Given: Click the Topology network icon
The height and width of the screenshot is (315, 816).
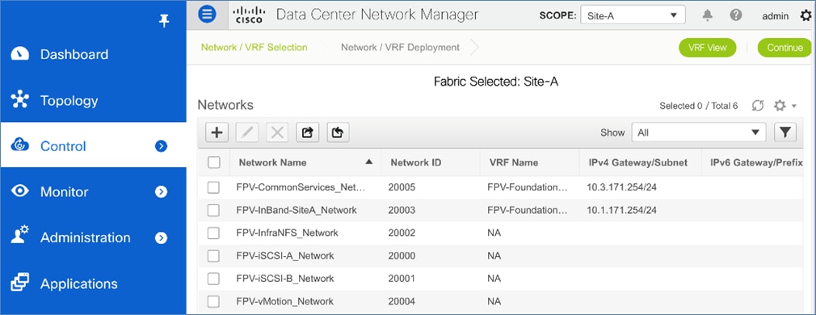Looking at the screenshot, I should (19, 100).
